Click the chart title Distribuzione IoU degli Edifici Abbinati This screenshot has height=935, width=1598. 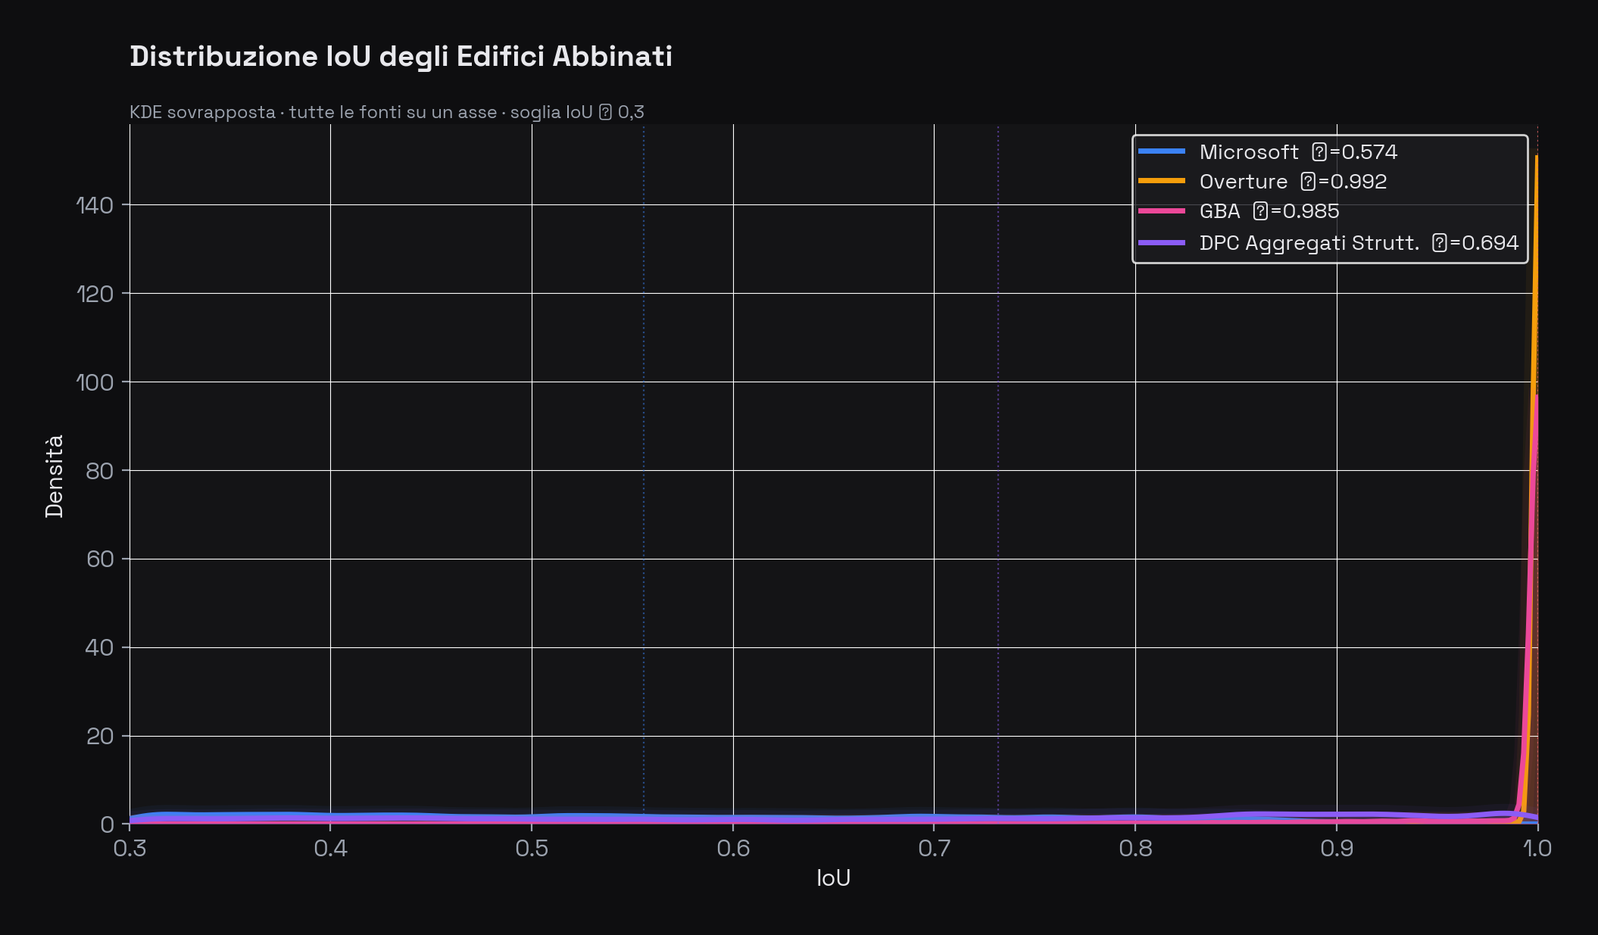click(401, 57)
